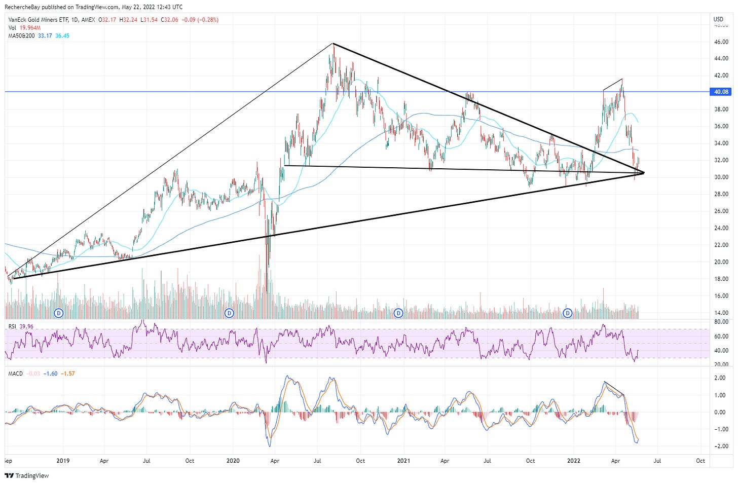This screenshot has width=738, height=484.
Task: Click the -0.03 MACD histogram value
Action: (33, 374)
